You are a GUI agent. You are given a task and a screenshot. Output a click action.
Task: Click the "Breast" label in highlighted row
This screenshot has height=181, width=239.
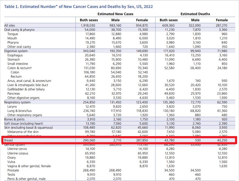pos(9,140)
